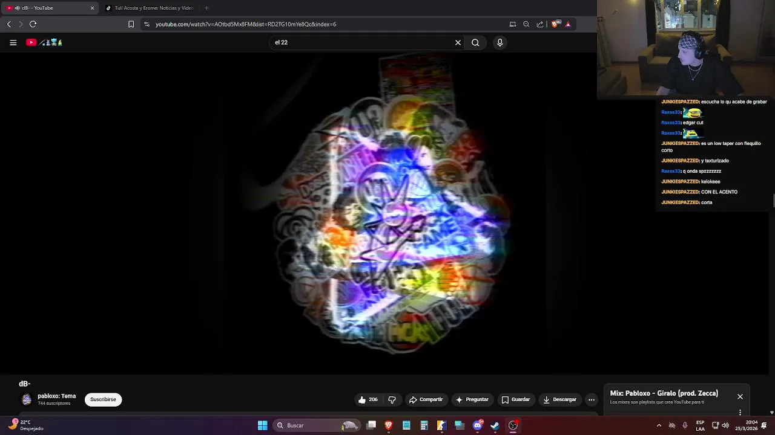This screenshot has height=435, width=775.
Task: Subscribe with the Suscribirse button
Action: pos(103,399)
